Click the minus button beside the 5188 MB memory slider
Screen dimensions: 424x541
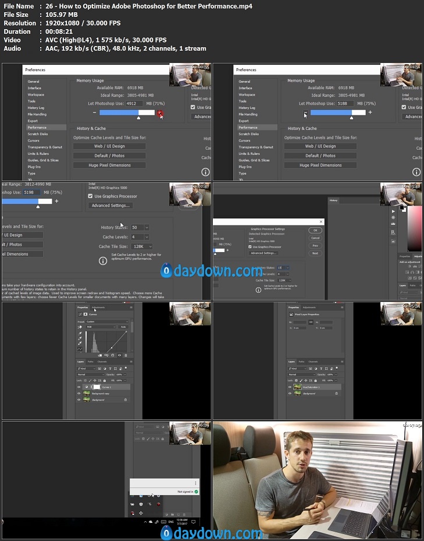click(x=305, y=112)
